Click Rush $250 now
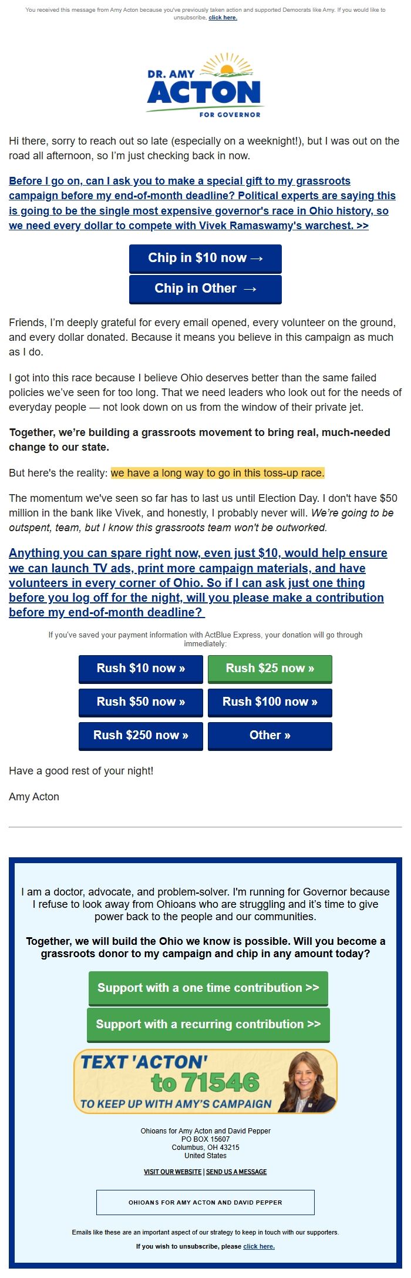This screenshot has height=1278, width=411. [141, 735]
